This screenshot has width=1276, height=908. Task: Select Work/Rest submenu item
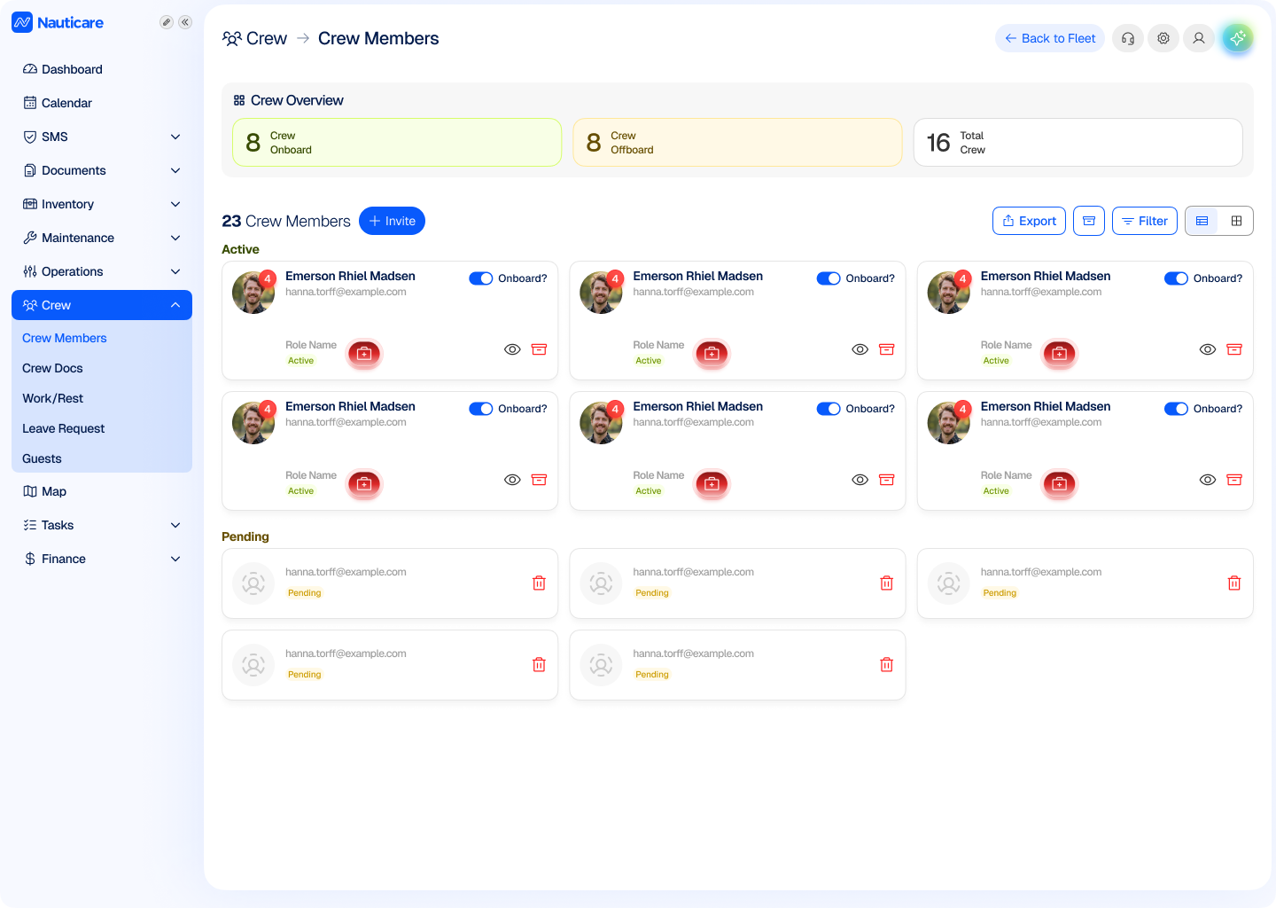(52, 398)
